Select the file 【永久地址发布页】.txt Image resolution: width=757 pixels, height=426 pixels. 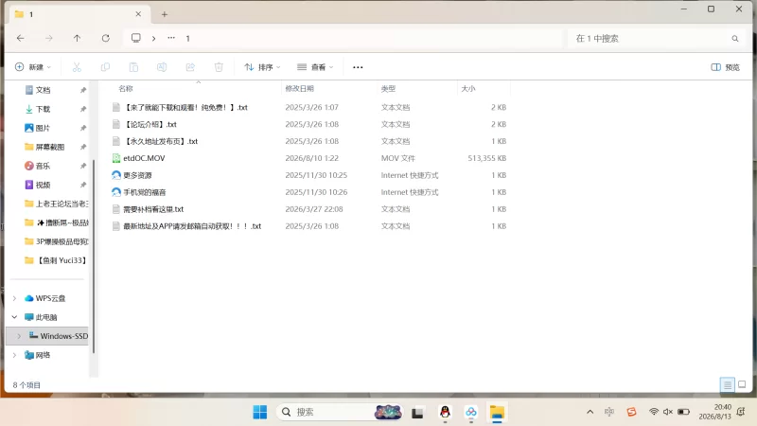point(161,141)
